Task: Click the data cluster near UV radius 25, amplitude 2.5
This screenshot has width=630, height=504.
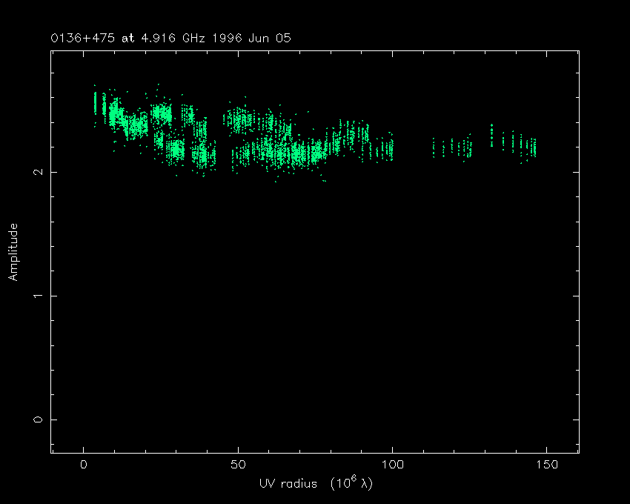Action: tap(161, 113)
